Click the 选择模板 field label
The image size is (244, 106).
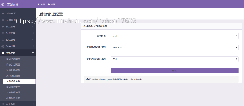pyautogui.click(x=101, y=36)
